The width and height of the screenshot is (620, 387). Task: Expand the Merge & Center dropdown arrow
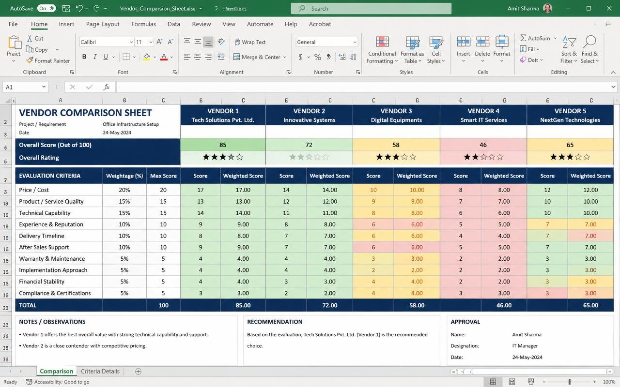[x=284, y=57]
